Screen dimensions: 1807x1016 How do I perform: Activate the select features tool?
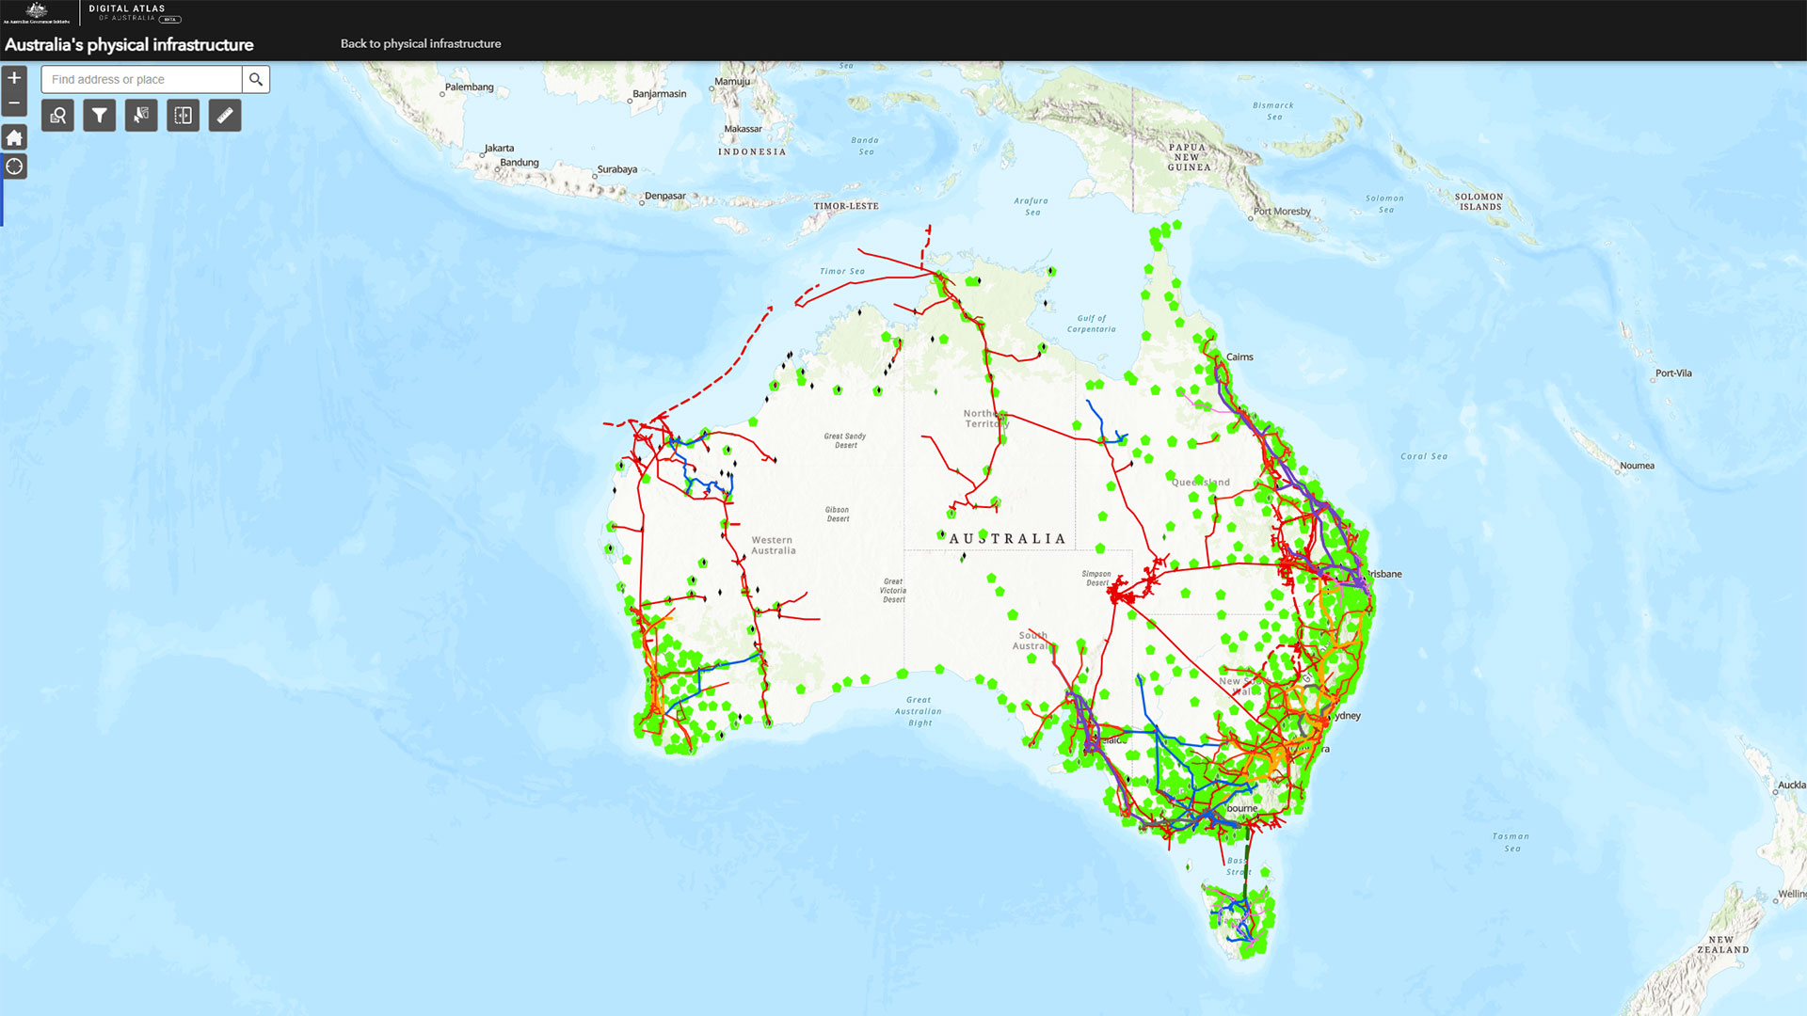tap(140, 115)
